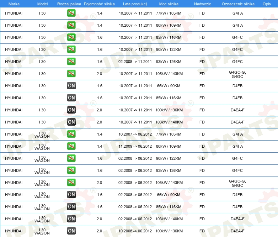Click the ON diesel icon for I 30 Wagon 66kW/90KM

tap(71, 194)
